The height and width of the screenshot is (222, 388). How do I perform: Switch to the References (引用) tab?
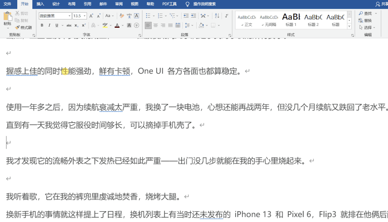(87, 4)
